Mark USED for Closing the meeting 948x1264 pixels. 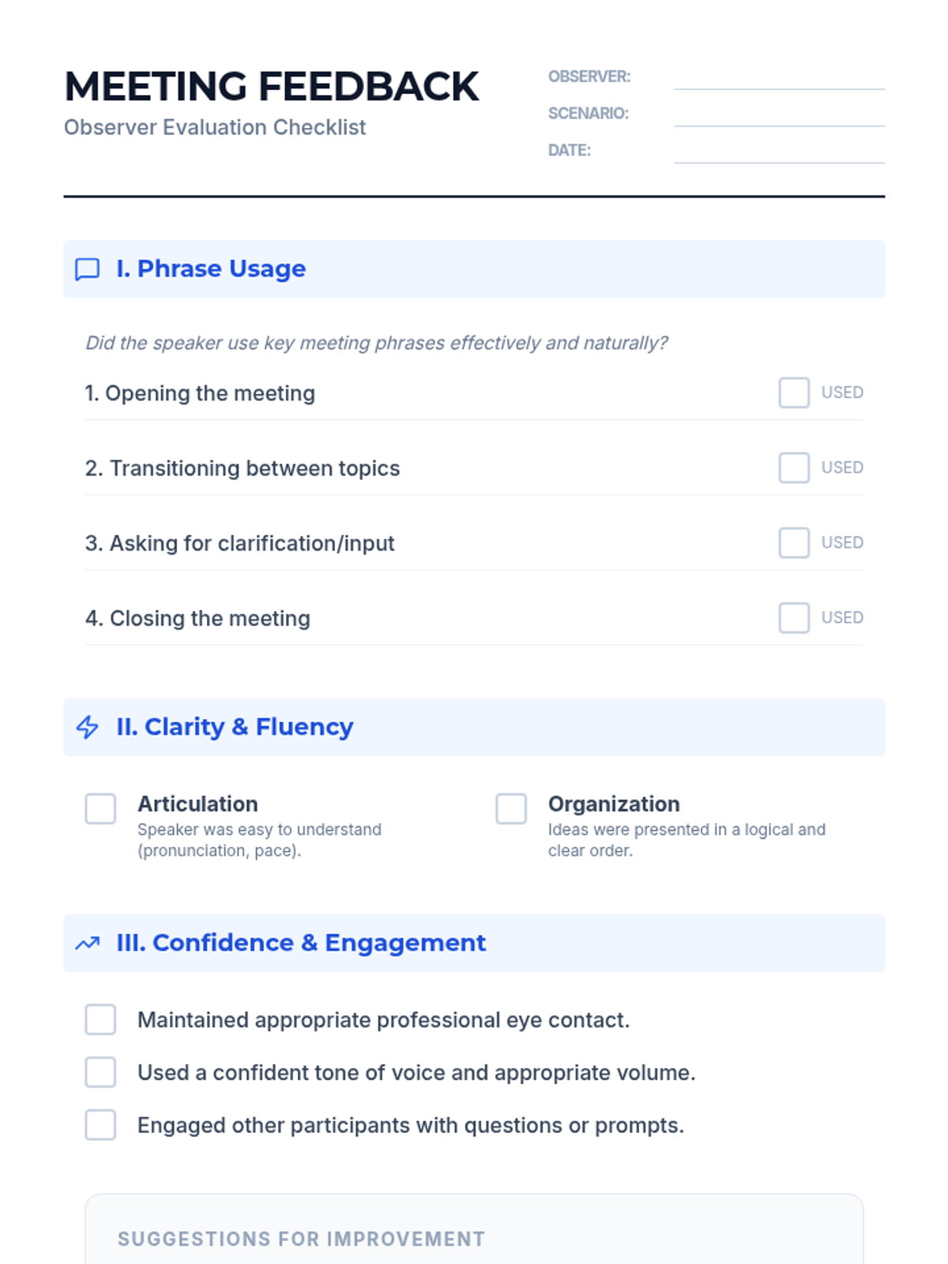(794, 618)
